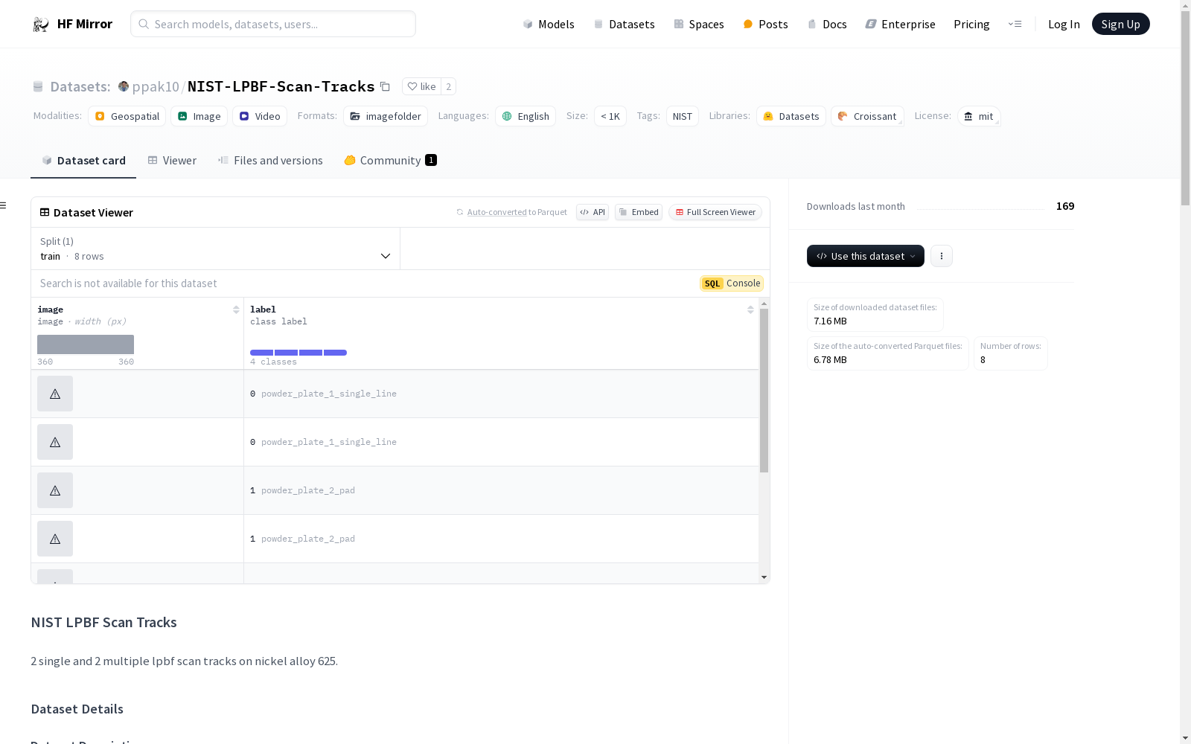Click the < 1K size tag
This screenshot has height=744, width=1191.
610,116
